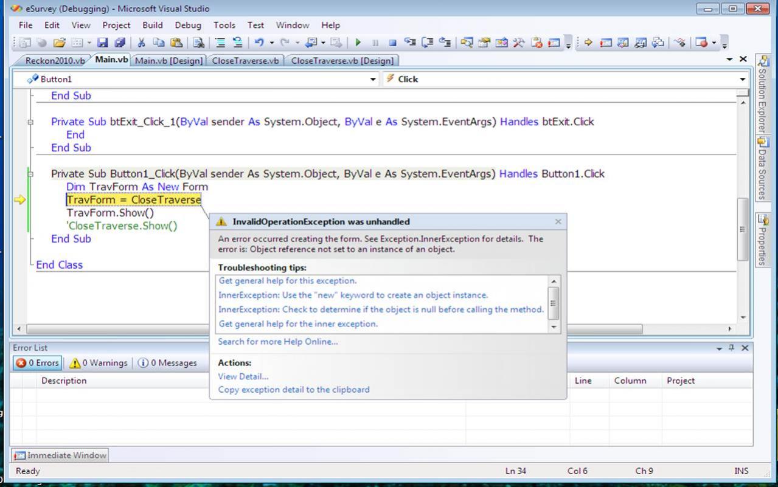The image size is (778, 487).
Task: Uncomment the selected lines icon
Action: (x=237, y=43)
